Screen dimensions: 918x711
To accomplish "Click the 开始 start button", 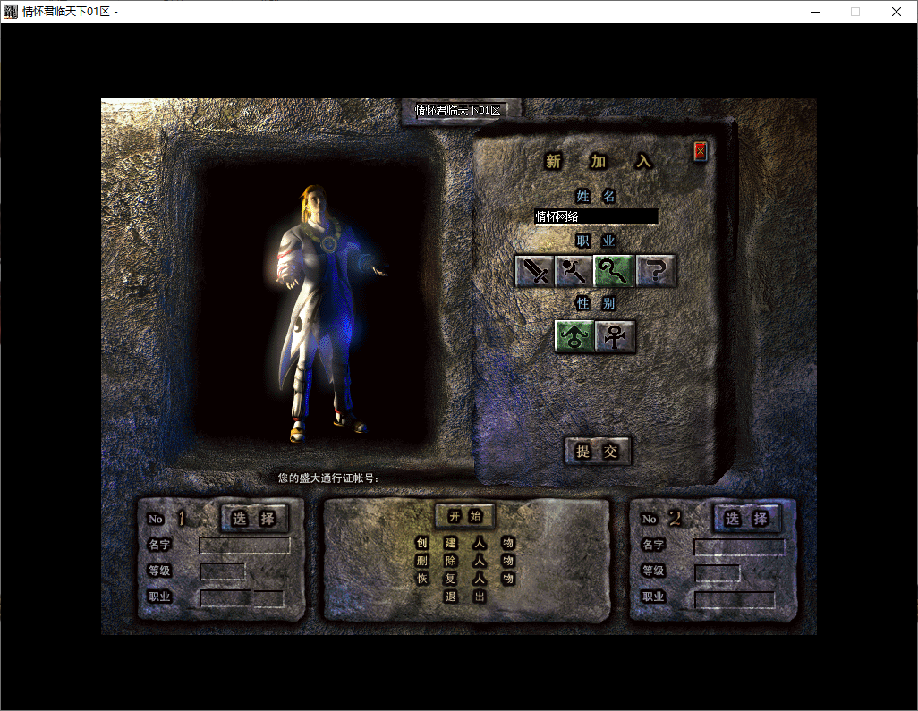I will point(465,515).
